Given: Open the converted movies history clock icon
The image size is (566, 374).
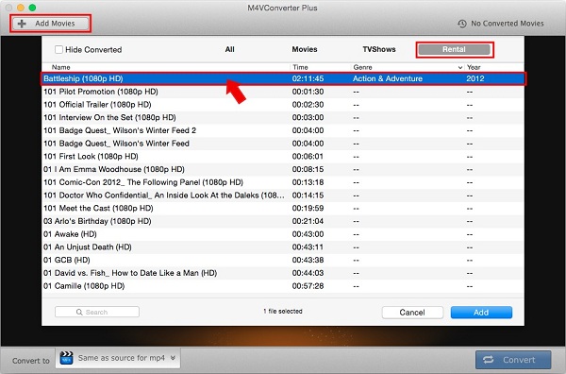Looking at the screenshot, I should point(461,24).
